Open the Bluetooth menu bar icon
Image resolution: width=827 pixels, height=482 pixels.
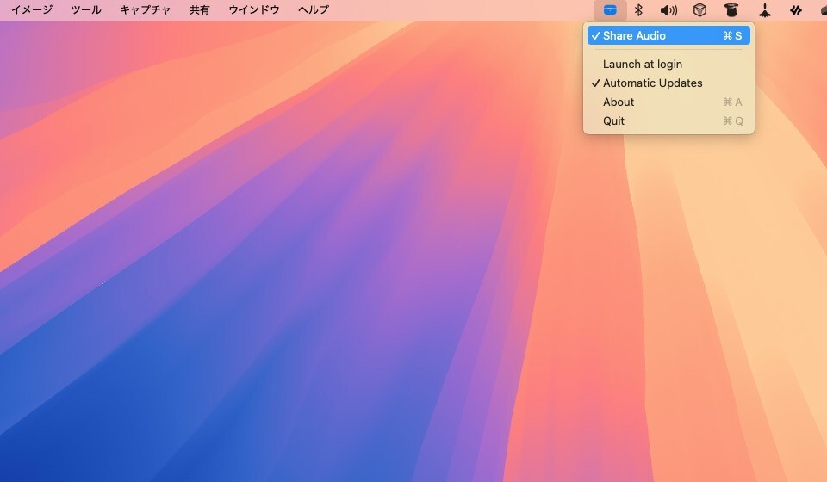[x=638, y=10]
